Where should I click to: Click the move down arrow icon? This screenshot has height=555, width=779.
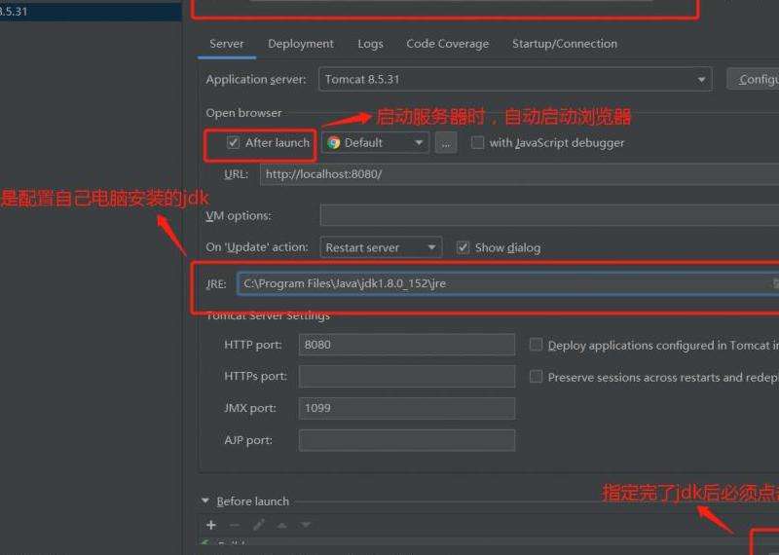click(306, 525)
